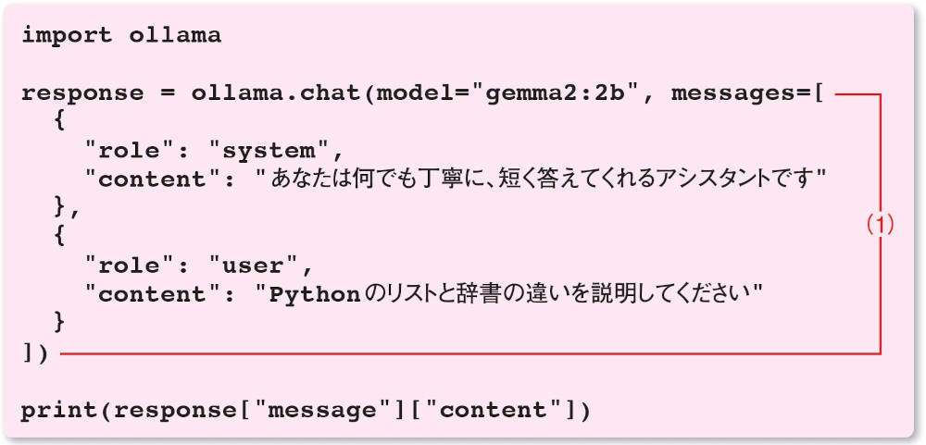This screenshot has height=445, width=926.
Task: Click the first "content" key
Action: (153, 179)
